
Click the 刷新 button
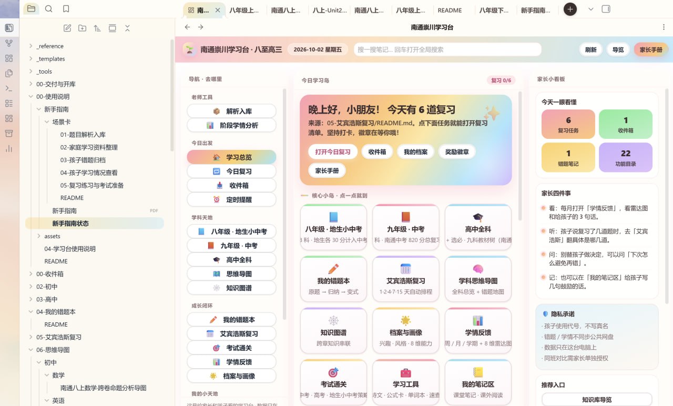click(590, 49)
